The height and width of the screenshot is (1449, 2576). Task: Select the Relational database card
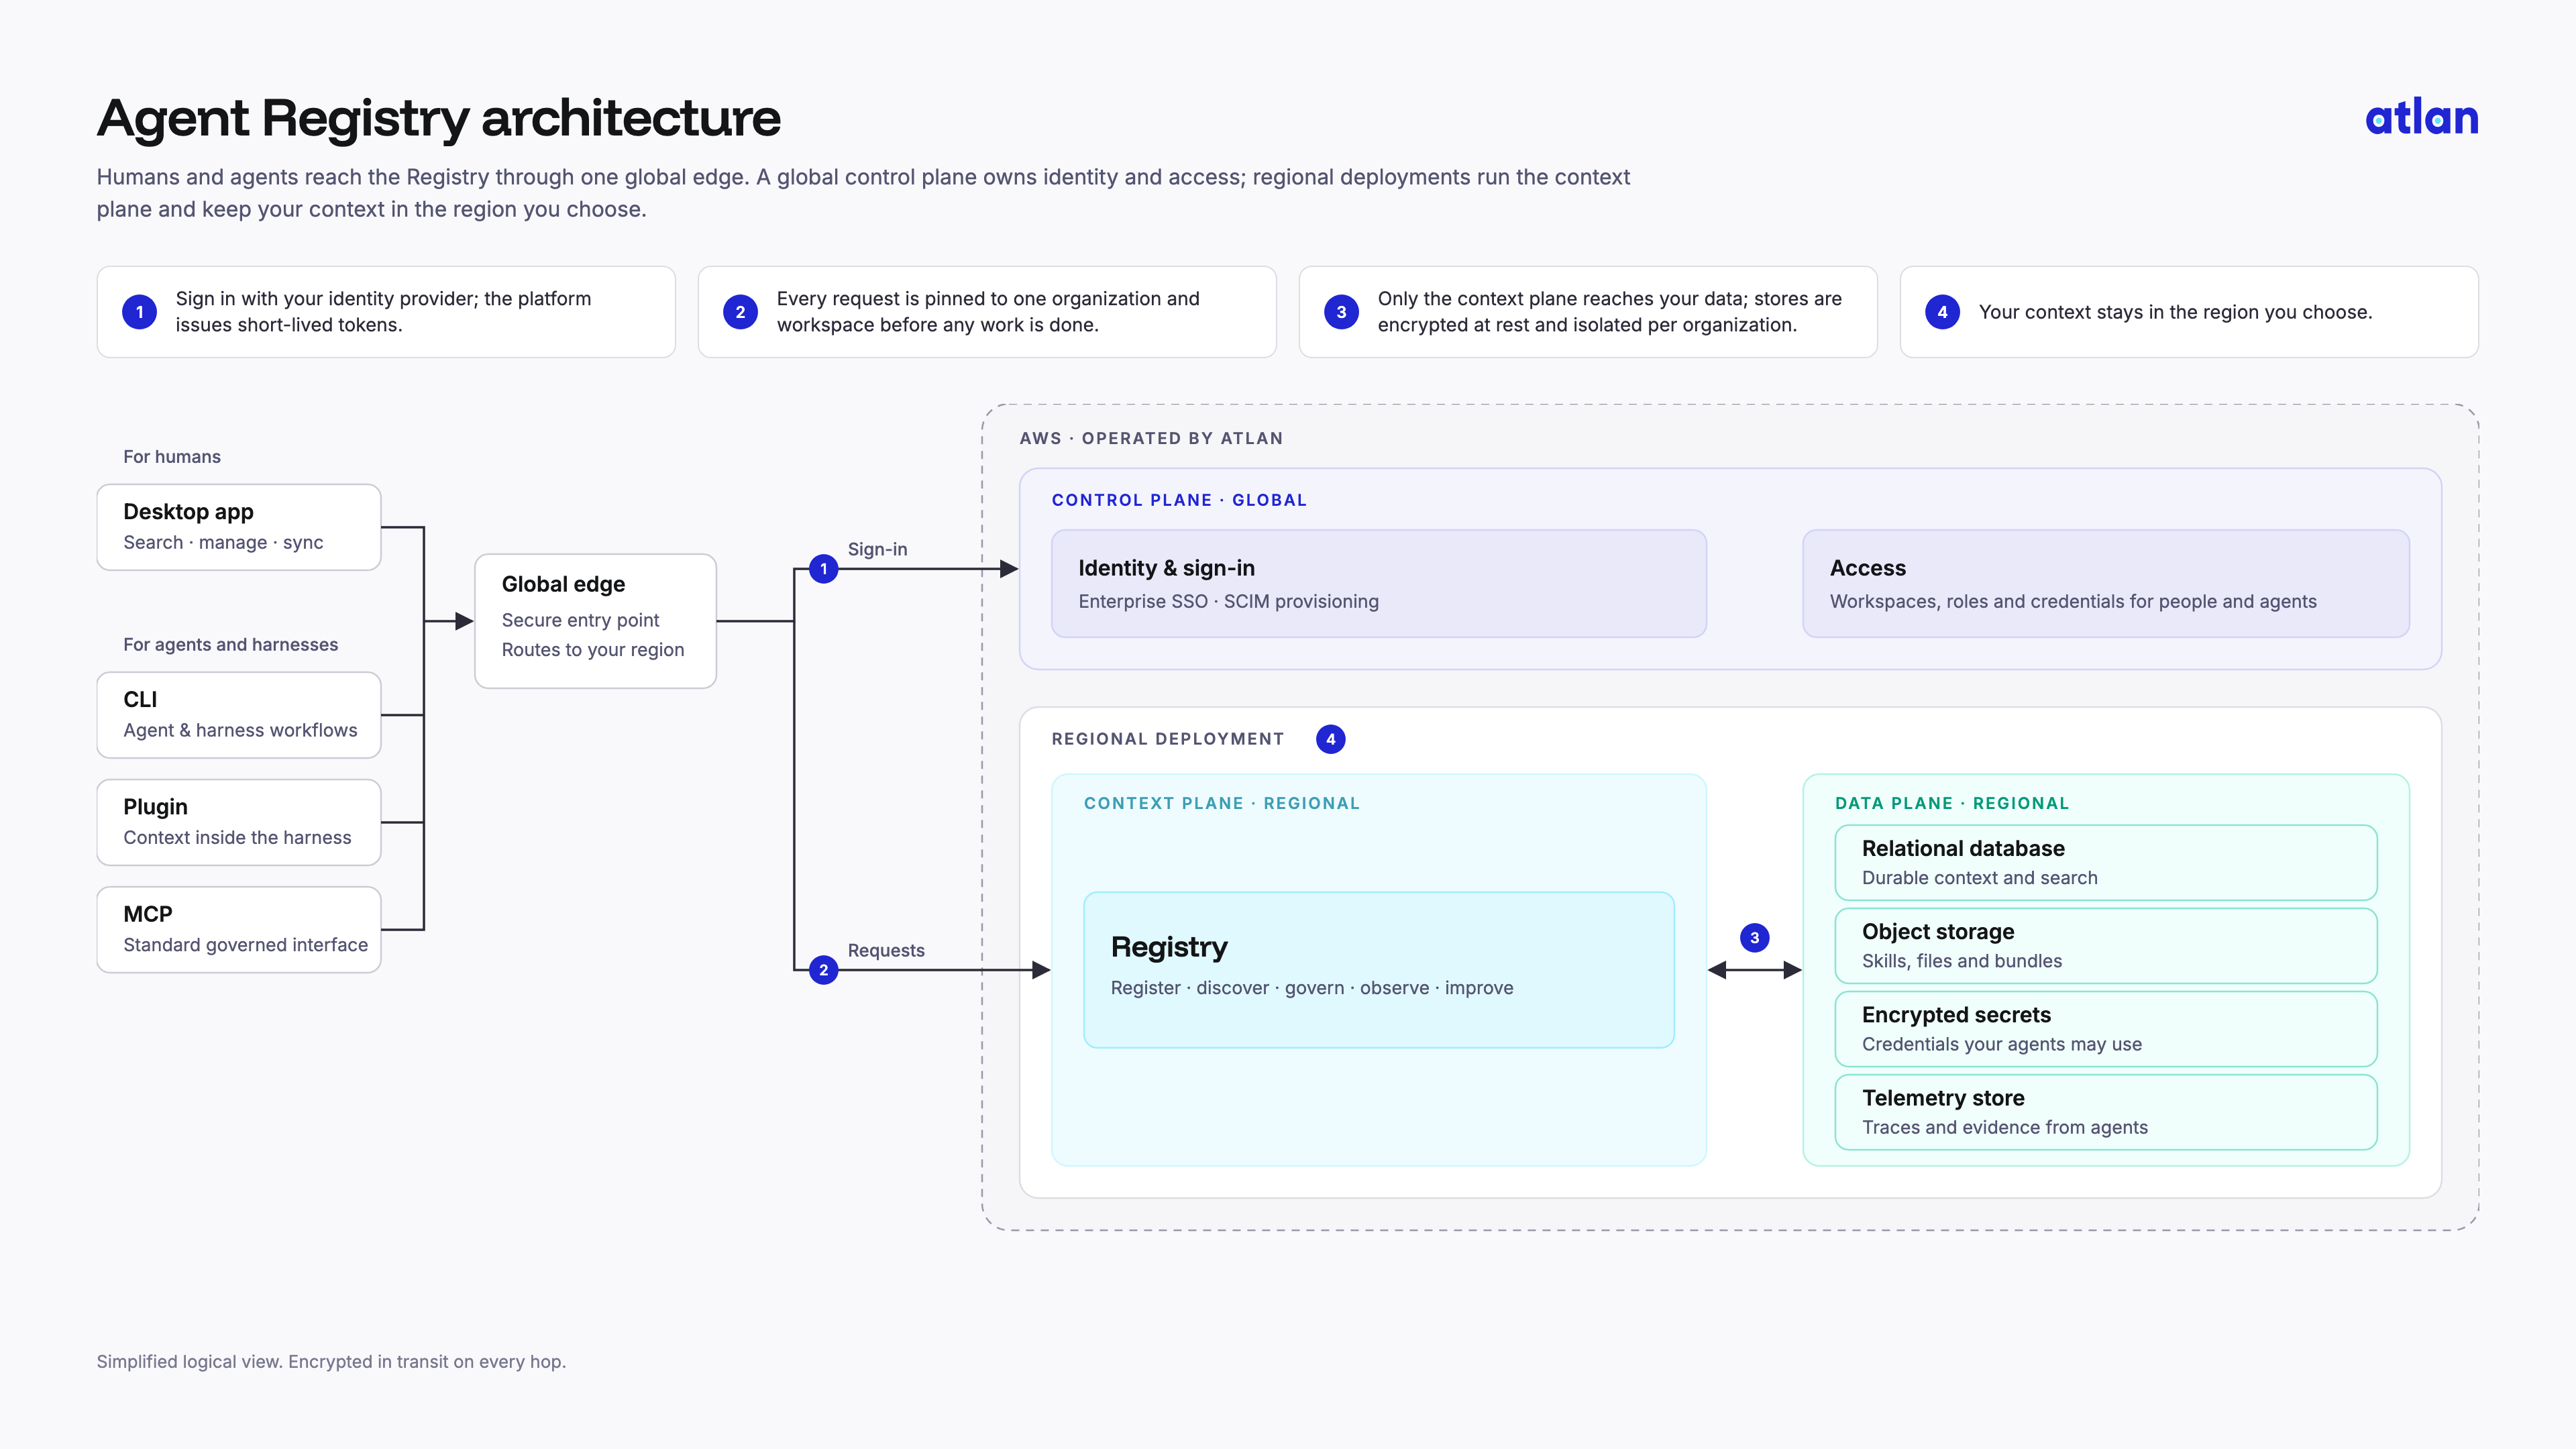[x=2106, y=862]
